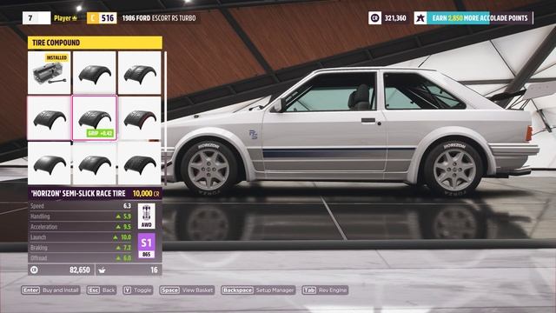This screenshot has height=313, width=556.
Task: Click the Tab key icon
Action: pos(309,290)
